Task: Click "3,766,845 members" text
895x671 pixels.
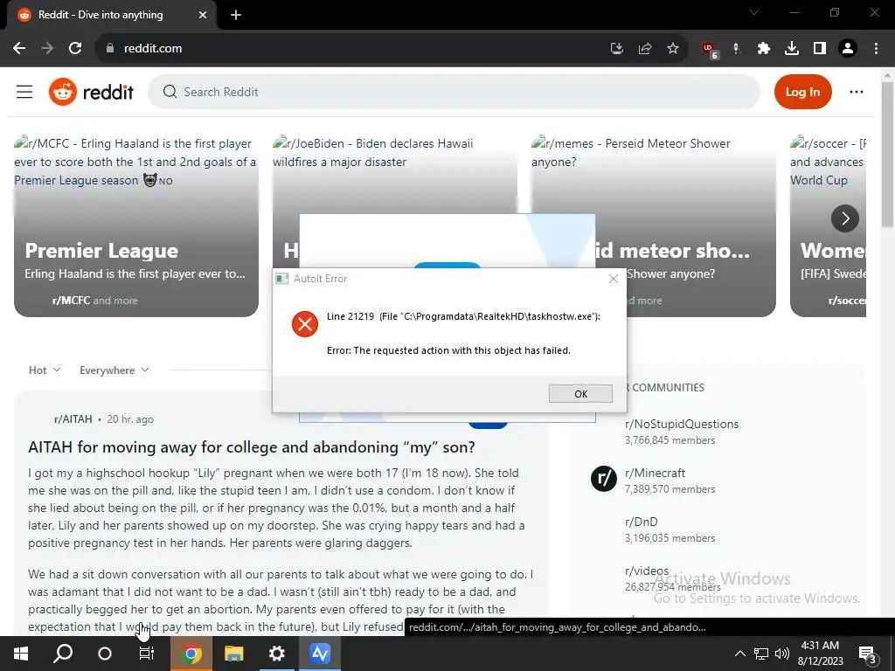Action: click(x=670, y=440)
